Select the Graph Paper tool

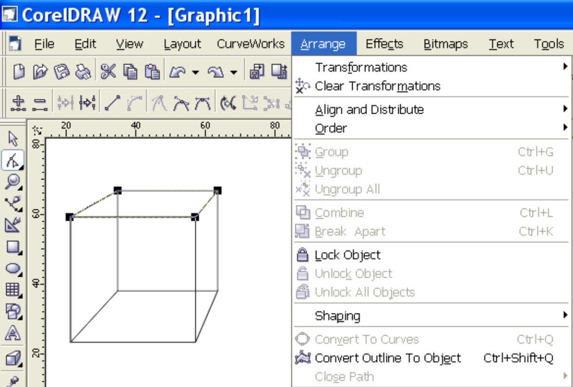[x=13, y=289]
